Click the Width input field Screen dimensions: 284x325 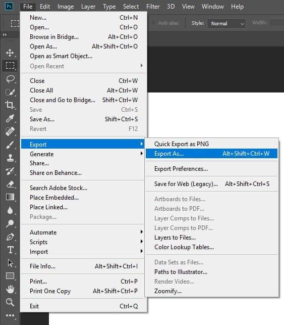(277, 23)
